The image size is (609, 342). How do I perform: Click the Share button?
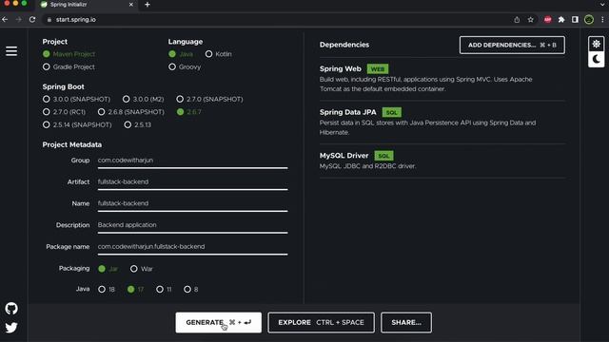click(406, 323)
